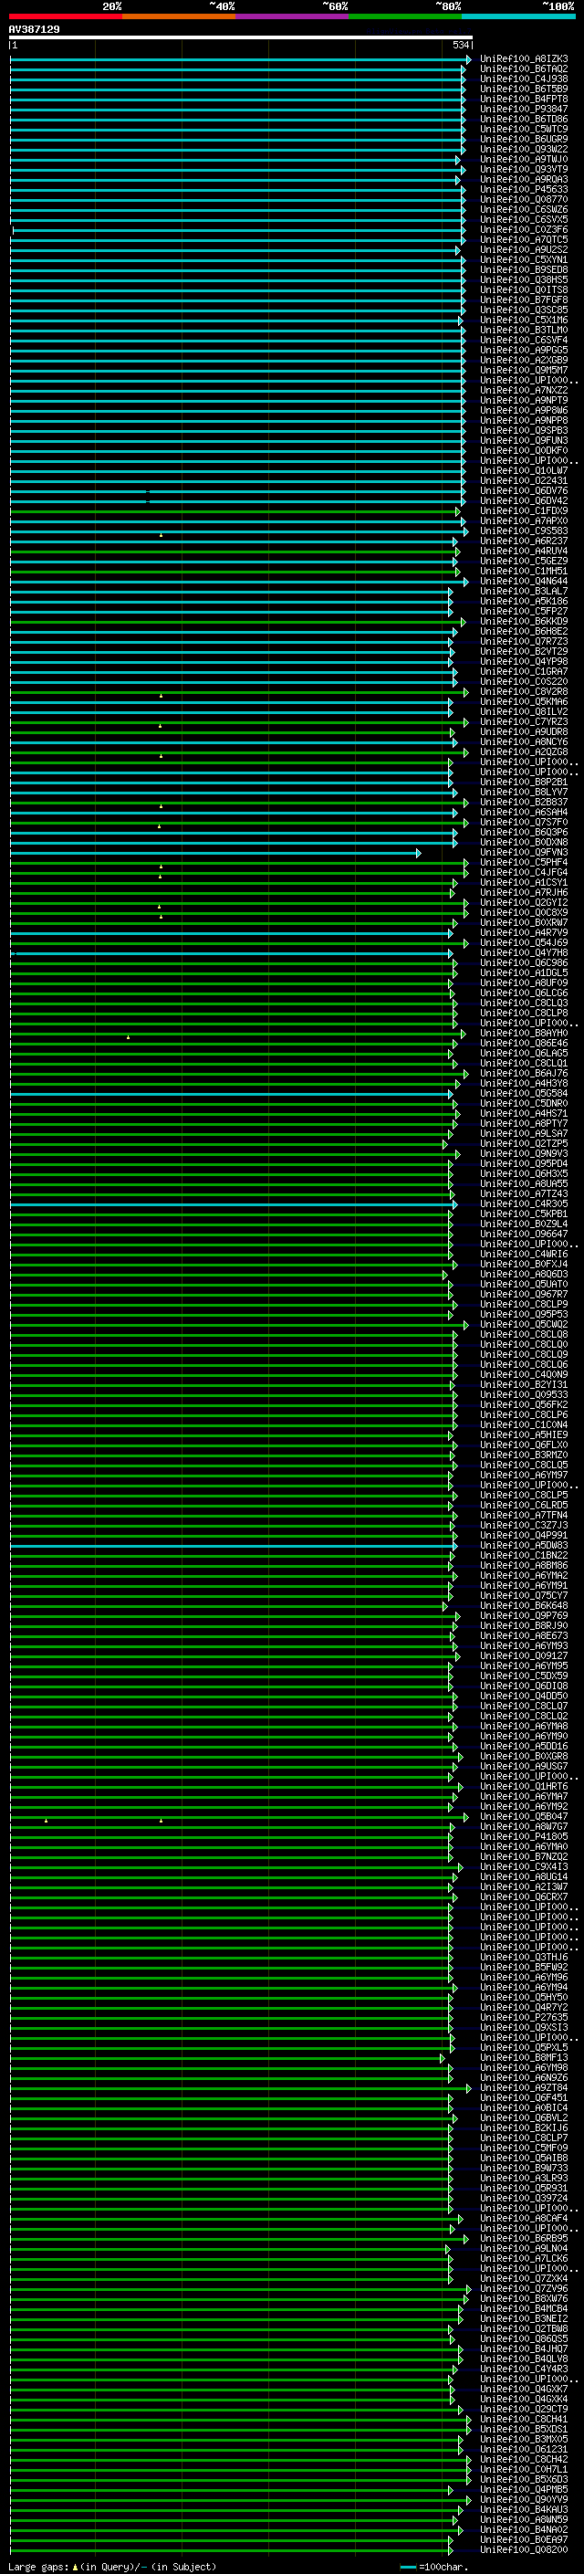Select hit label UniRef100_C1FDX9
The width and height of the screenshot is (584, 2574).
click(x=524, y=510)
